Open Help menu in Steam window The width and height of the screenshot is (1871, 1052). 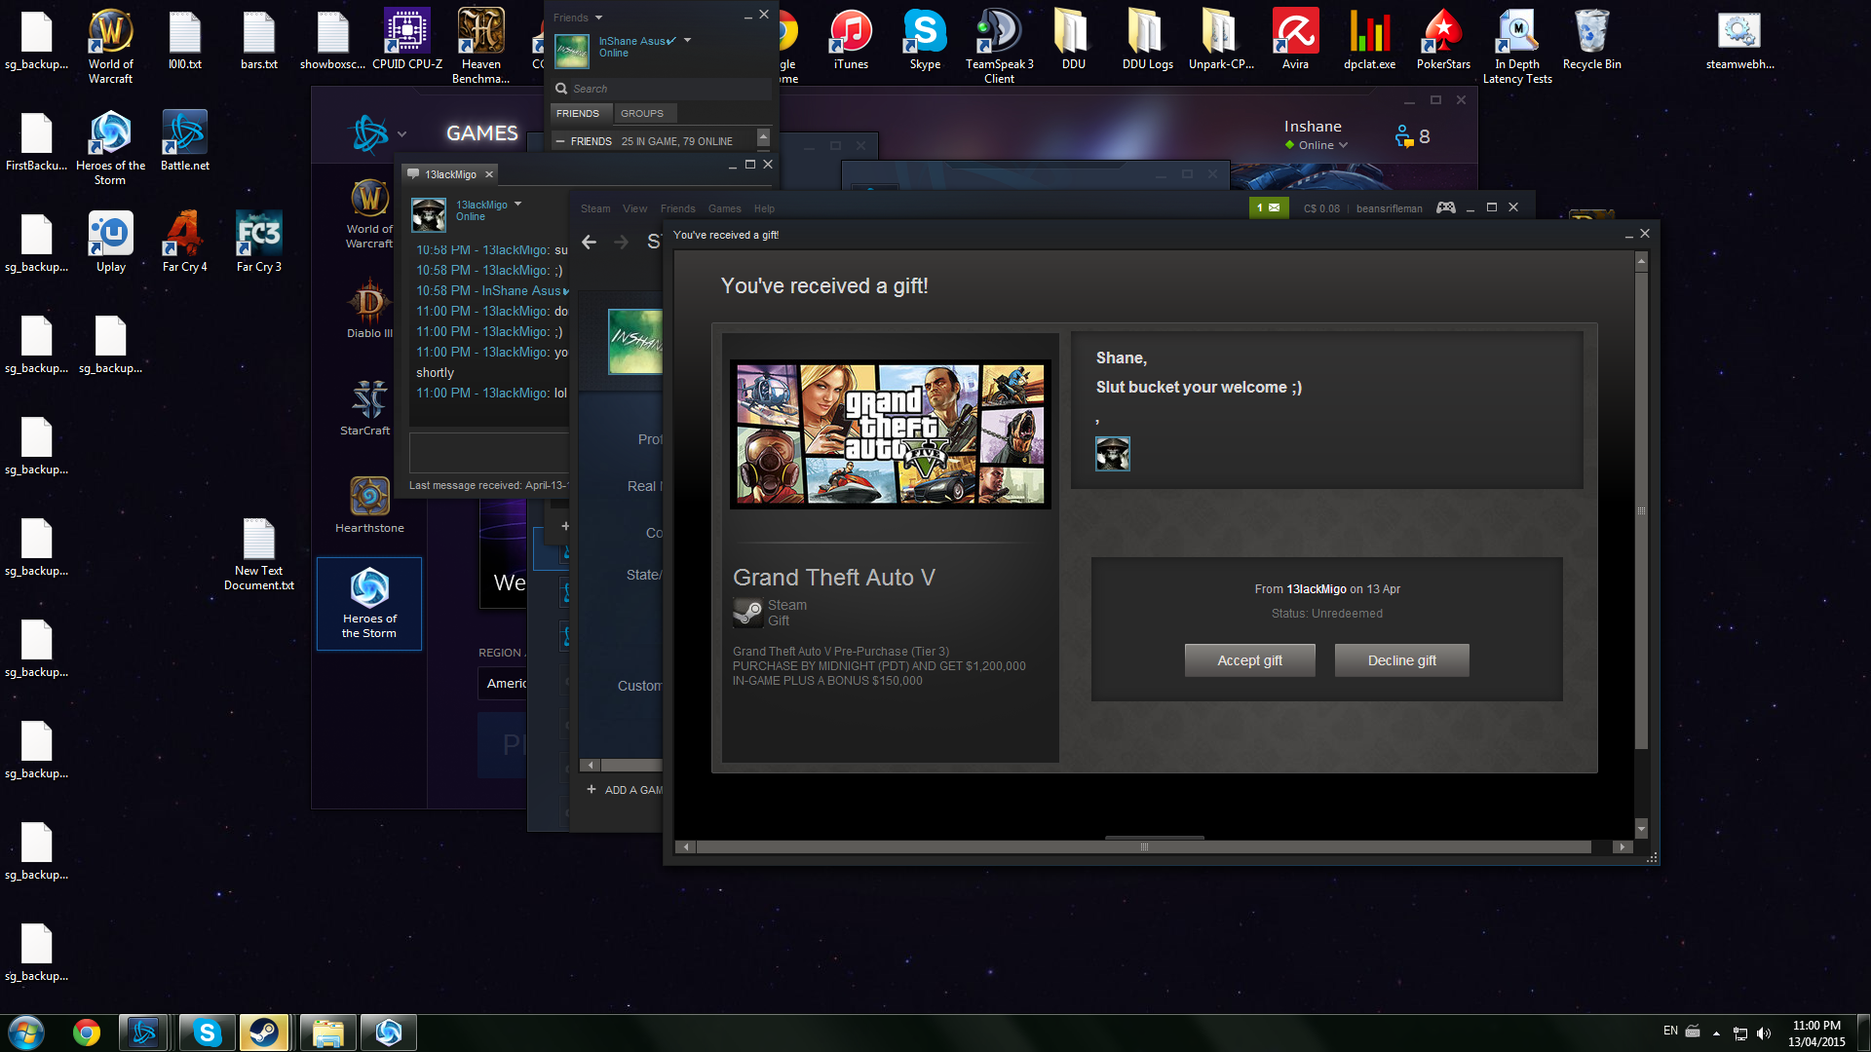click(764, 208)
